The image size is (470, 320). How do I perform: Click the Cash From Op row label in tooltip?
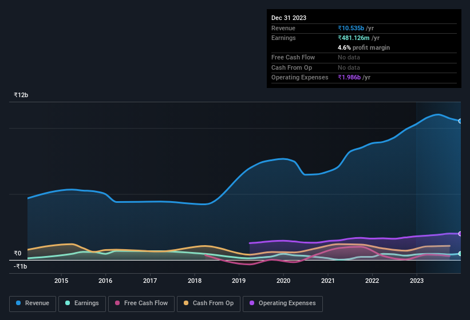click(x=291, y=67)
